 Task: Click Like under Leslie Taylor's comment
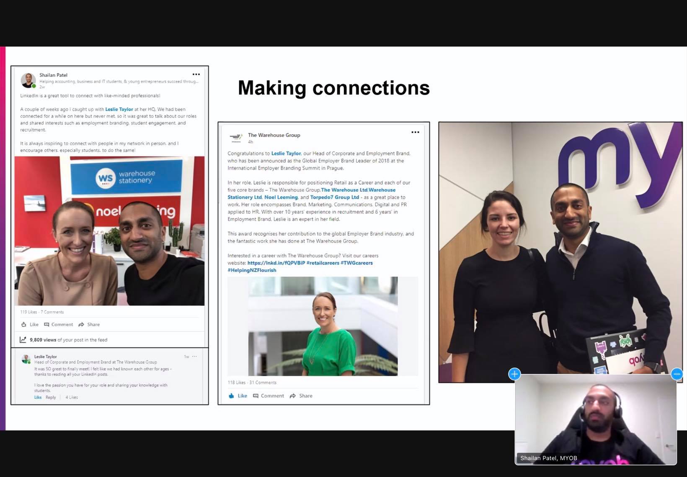click(38, 397)
